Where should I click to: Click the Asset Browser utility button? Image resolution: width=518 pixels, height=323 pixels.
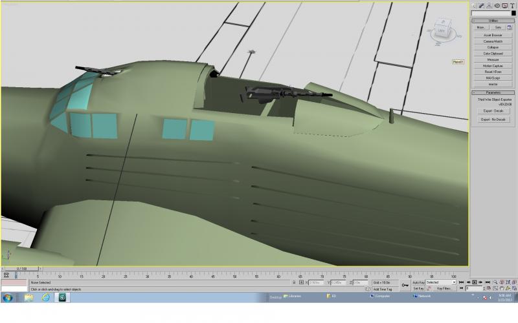[493, 35]
